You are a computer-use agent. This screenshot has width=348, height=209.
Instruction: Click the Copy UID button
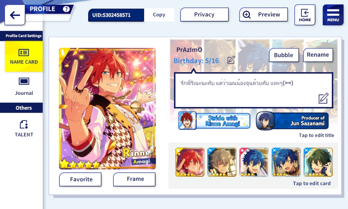pyautogui.click(x=159, y=15)
